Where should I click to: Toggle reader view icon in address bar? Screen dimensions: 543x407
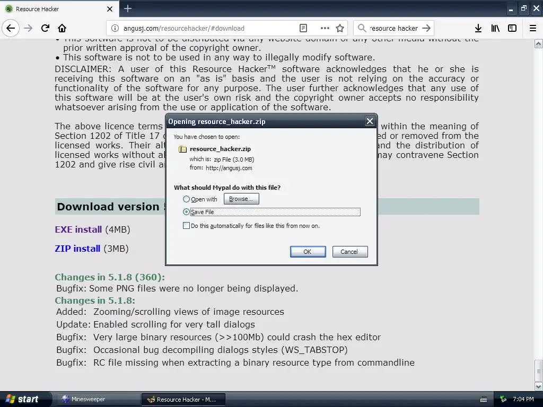coord(303,28)
